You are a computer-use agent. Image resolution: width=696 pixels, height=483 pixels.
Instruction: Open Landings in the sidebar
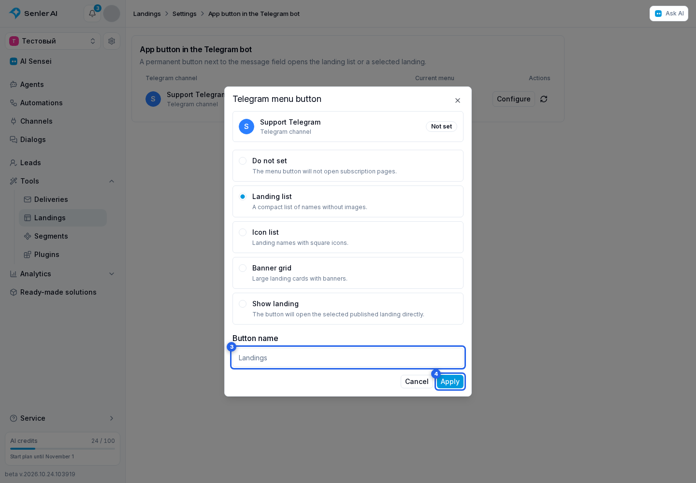pos(63,218)
